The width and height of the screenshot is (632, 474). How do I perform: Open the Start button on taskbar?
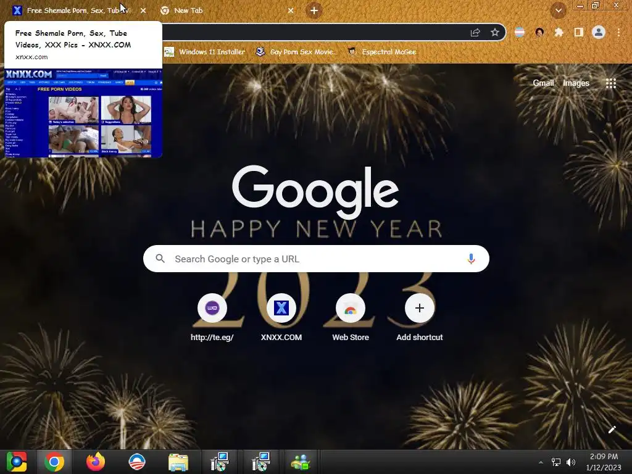point(17,462)
